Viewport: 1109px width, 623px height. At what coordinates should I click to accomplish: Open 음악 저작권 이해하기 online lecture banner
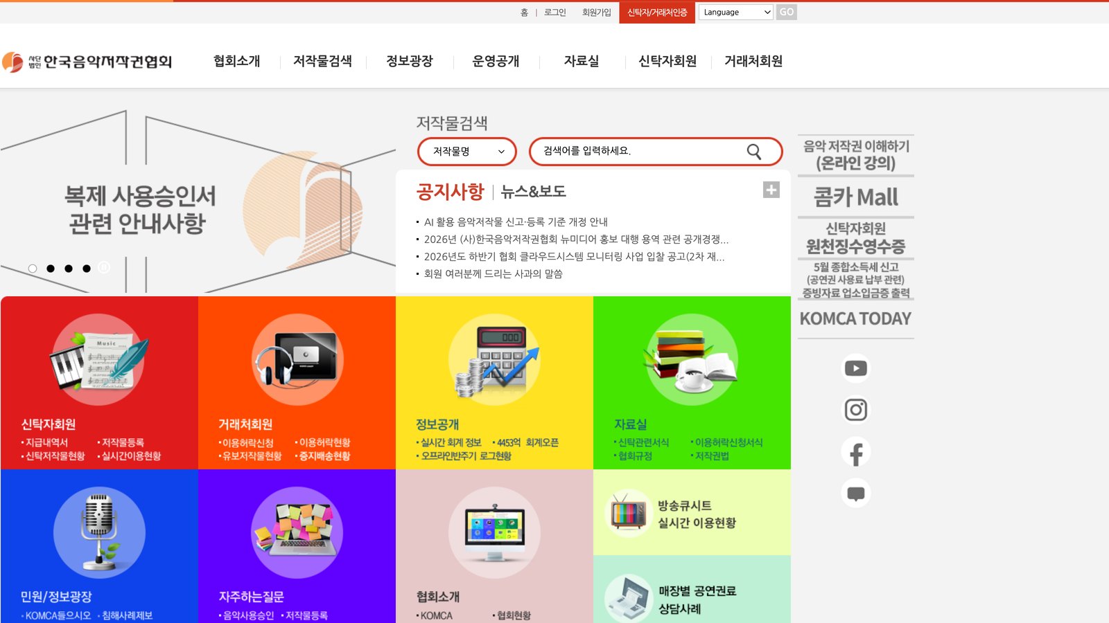(856, 155)
